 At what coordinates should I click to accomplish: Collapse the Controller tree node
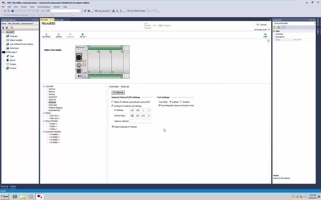[44, 86]
